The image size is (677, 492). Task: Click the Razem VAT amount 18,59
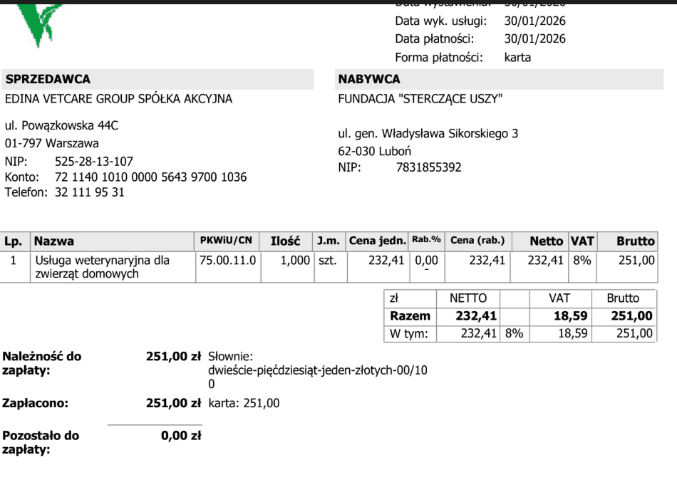click(x=570, y=315)
